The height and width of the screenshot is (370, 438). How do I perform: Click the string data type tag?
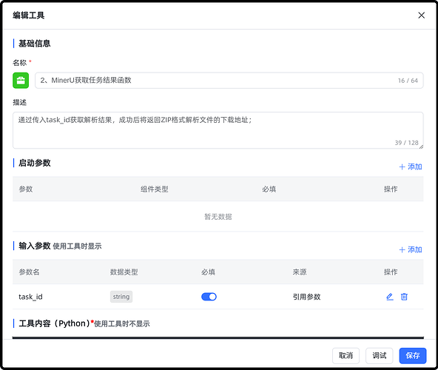tap(121, 297)
